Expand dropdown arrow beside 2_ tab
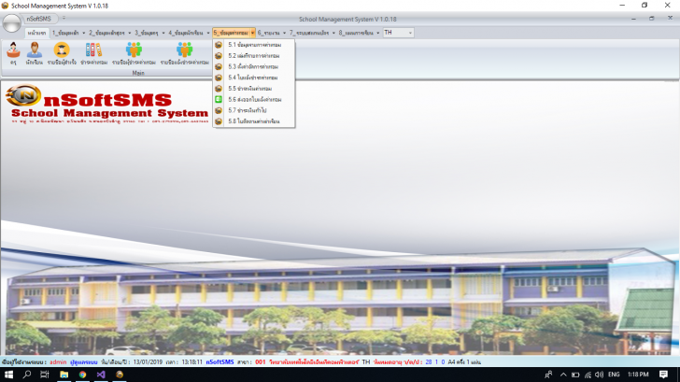Viewport: 680px width, 382px height. (x=129, y=33)
